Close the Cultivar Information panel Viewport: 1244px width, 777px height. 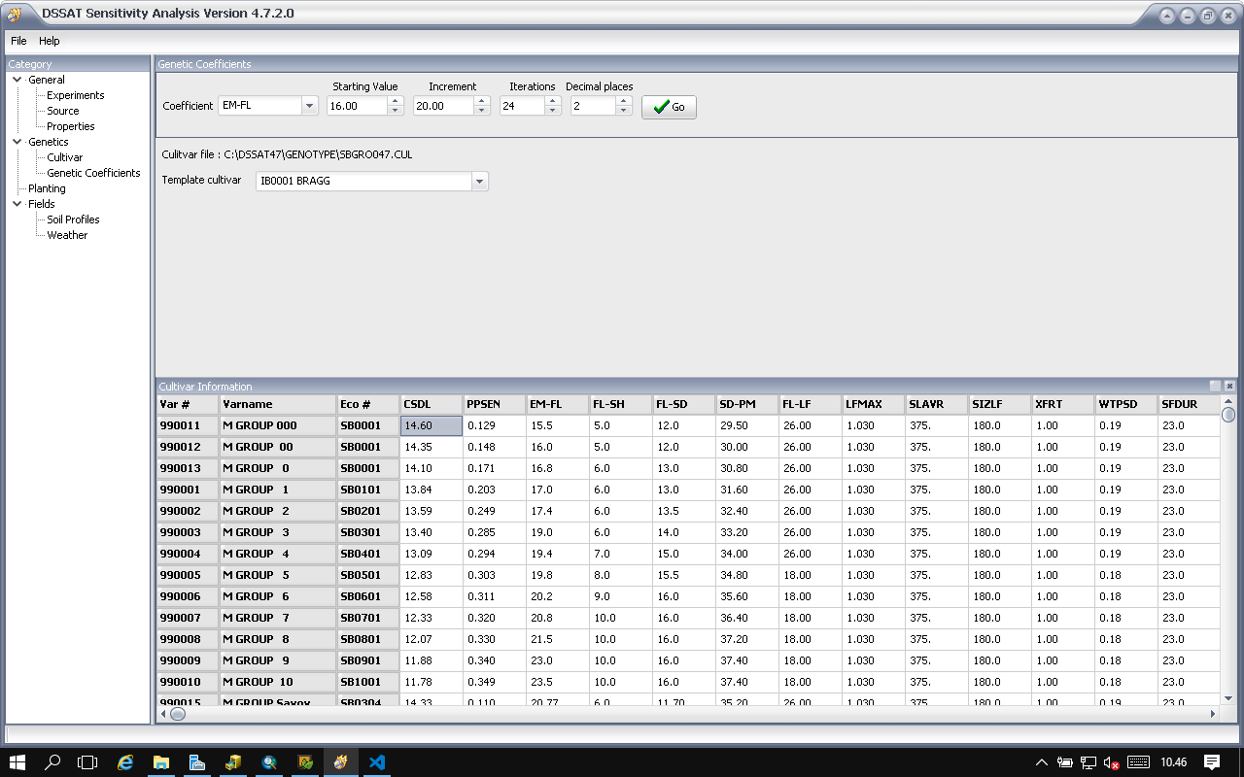tap(1228, 386)
